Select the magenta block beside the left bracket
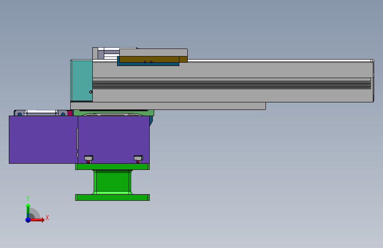Image resolution: width=383 pixels, height=248 pixels. click(70, 113)
